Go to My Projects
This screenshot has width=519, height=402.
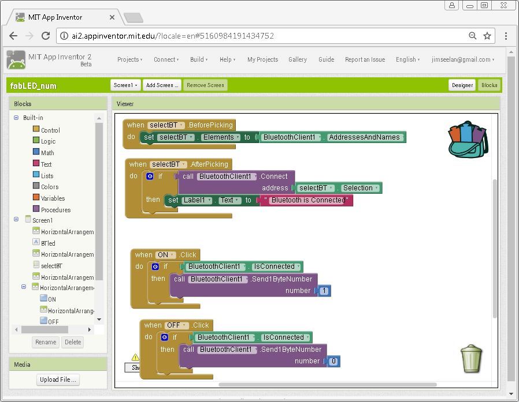click(x=262, y=59)
